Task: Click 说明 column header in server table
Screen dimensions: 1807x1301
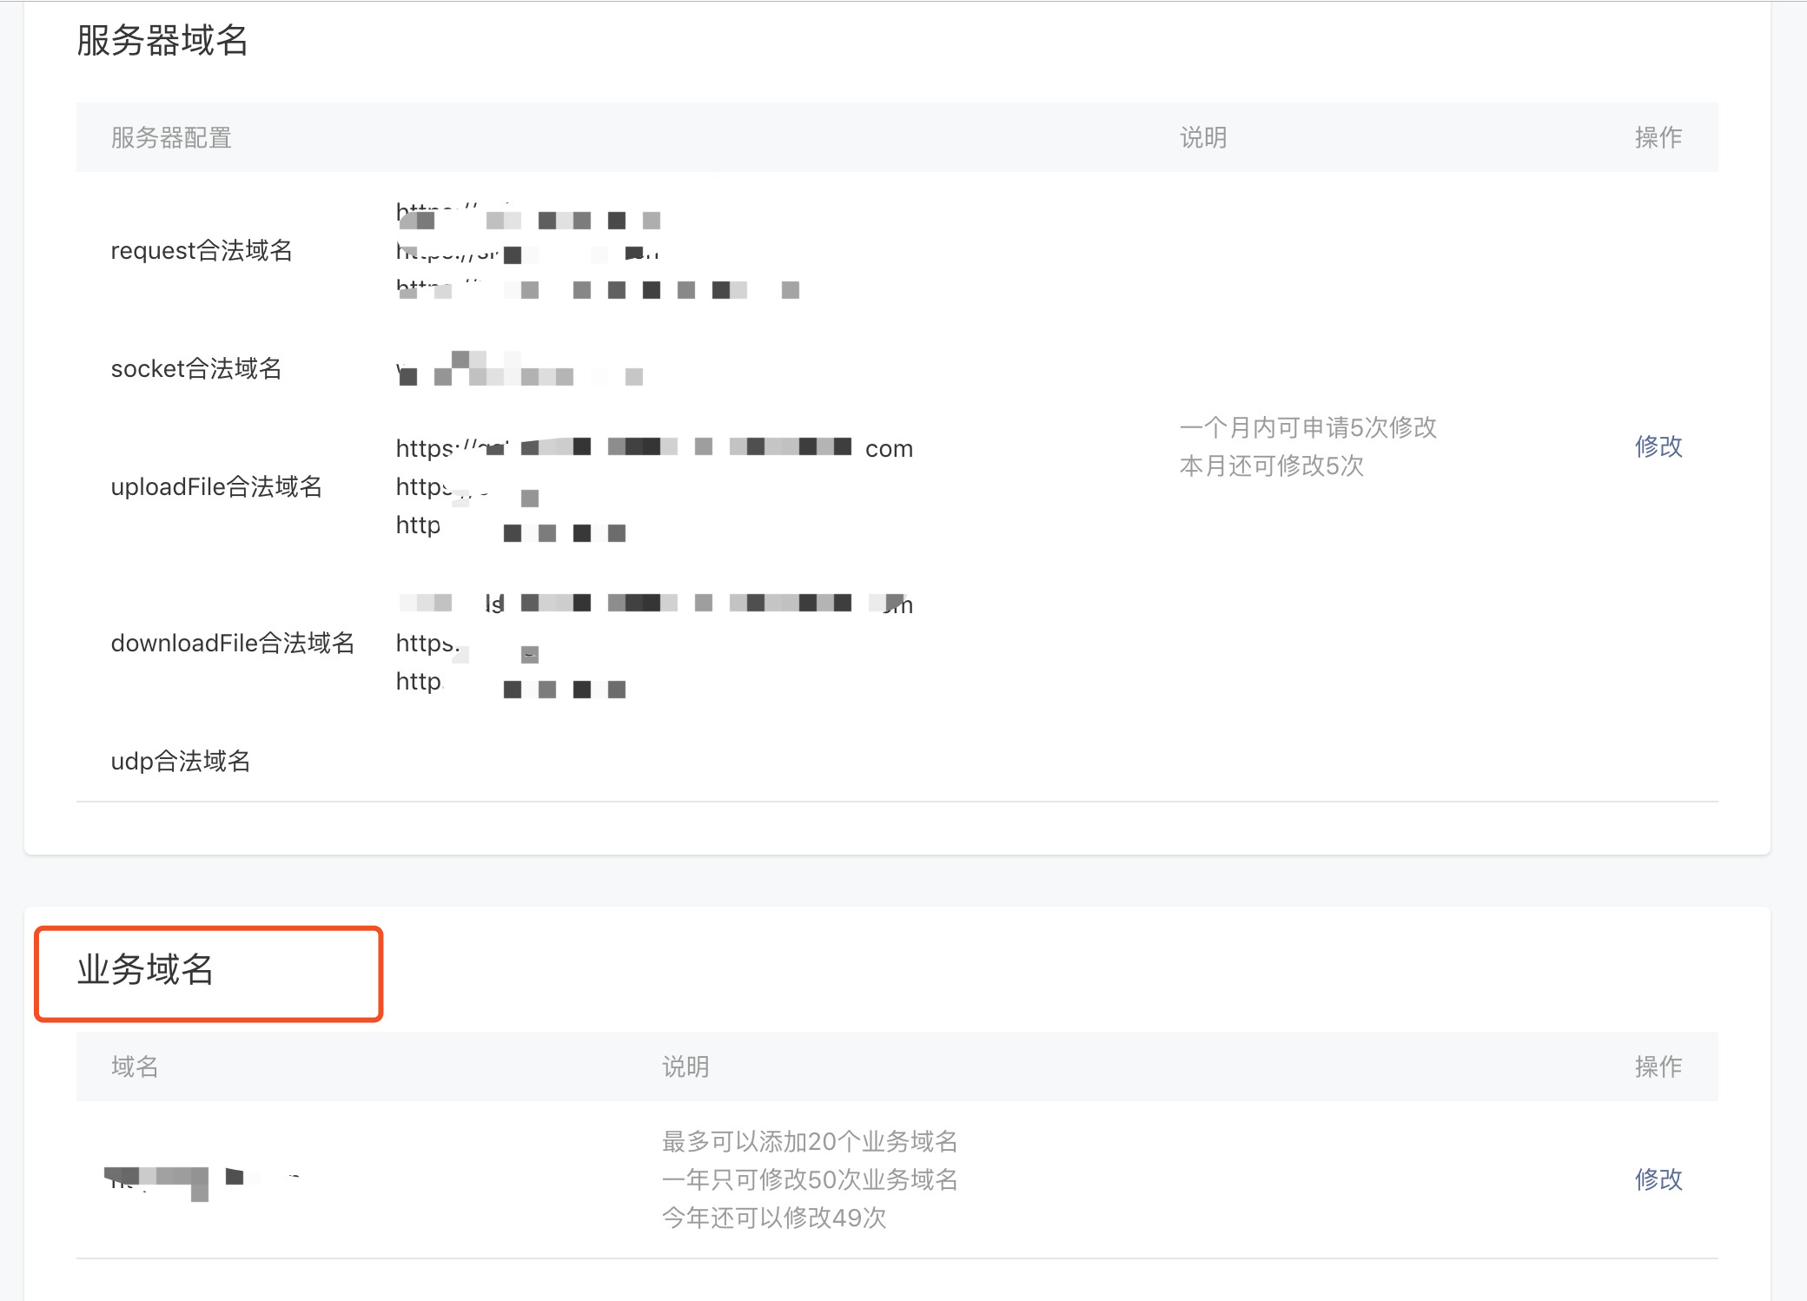Action: [1203, 138]
